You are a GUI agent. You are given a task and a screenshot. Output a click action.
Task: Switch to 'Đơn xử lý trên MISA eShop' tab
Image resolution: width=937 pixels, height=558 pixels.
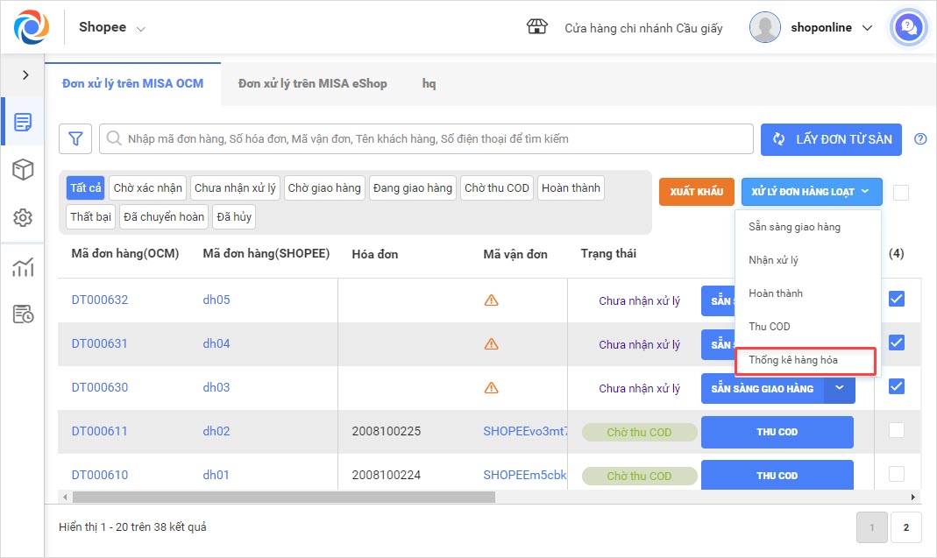[x=312, y=83]
